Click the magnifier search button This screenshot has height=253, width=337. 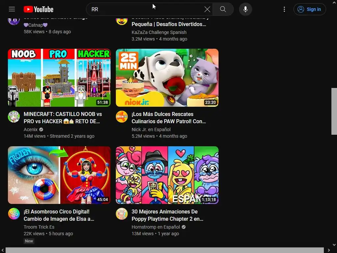tap(223, 9)
